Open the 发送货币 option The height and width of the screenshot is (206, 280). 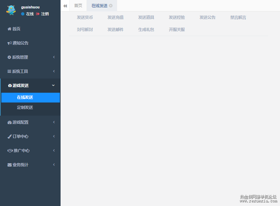point(85,18)
